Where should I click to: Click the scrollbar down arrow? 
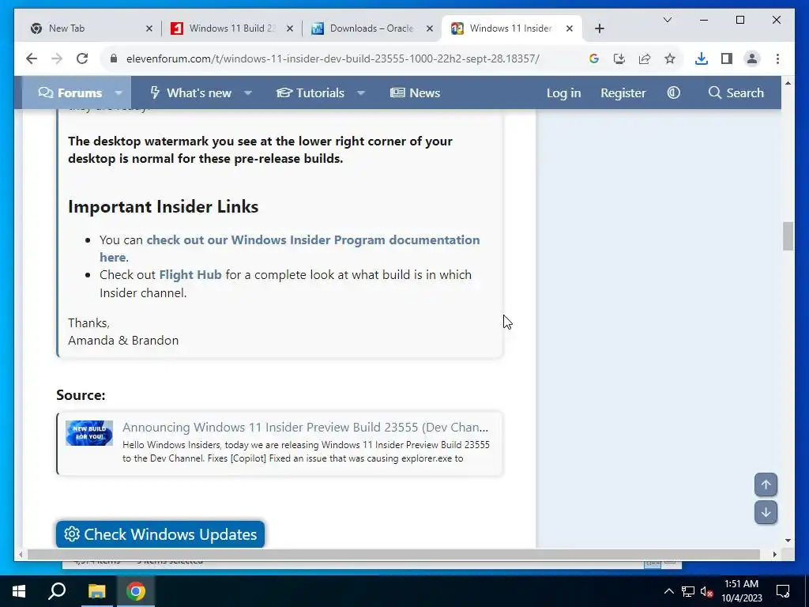[x=788, y=541]
